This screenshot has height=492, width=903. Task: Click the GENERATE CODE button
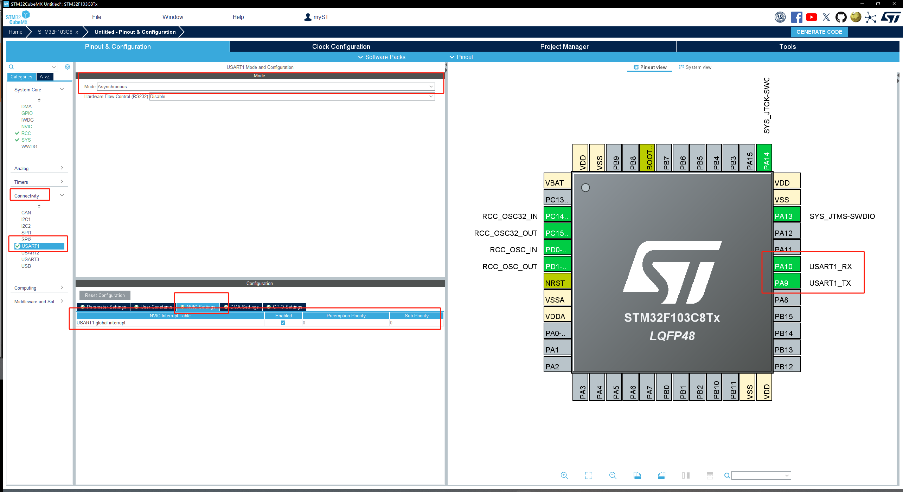[819, 32]
